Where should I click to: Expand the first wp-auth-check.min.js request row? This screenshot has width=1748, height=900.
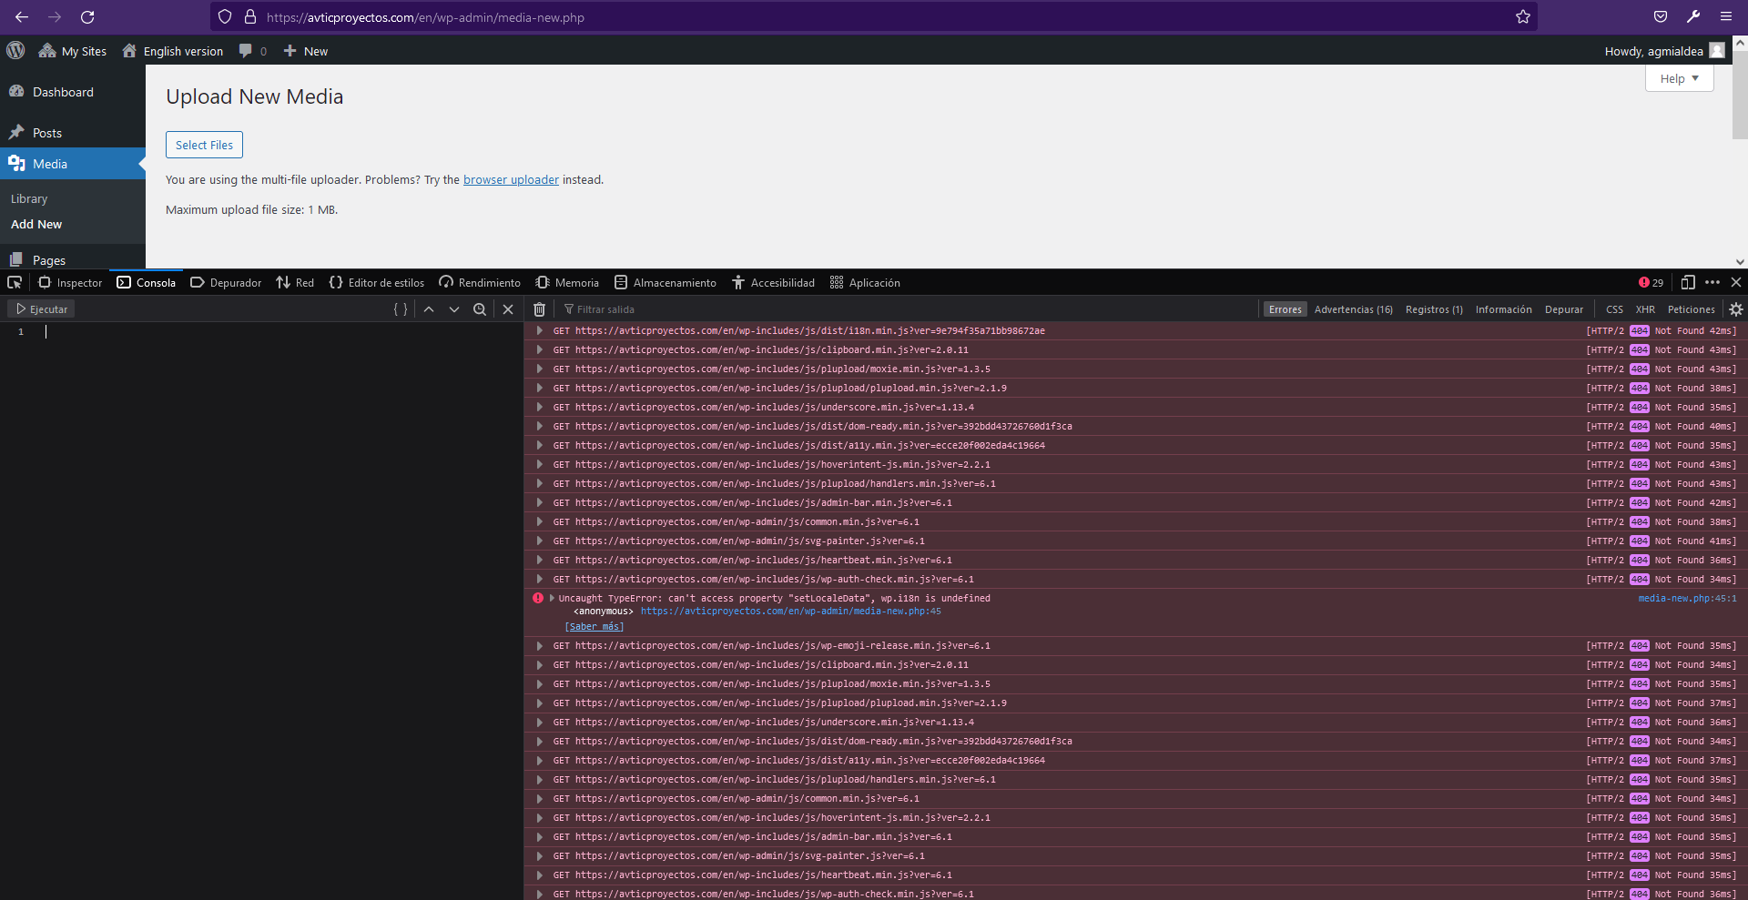pos(540,580)
